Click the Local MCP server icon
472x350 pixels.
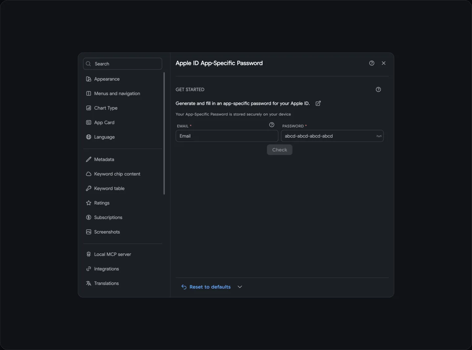[x=88, y=254]
